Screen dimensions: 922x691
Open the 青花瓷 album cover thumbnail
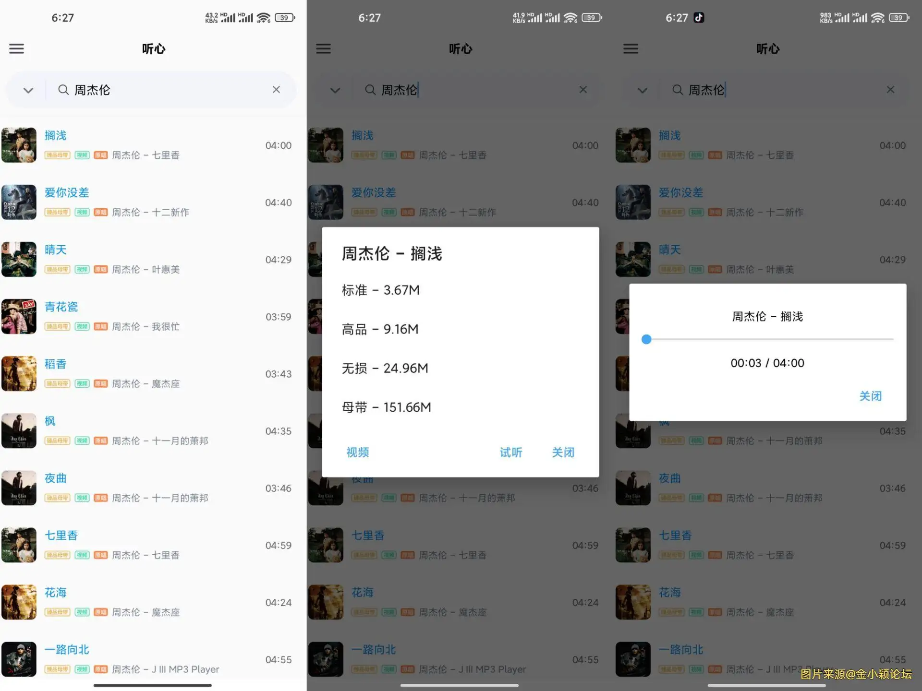(x=19, y=317)
